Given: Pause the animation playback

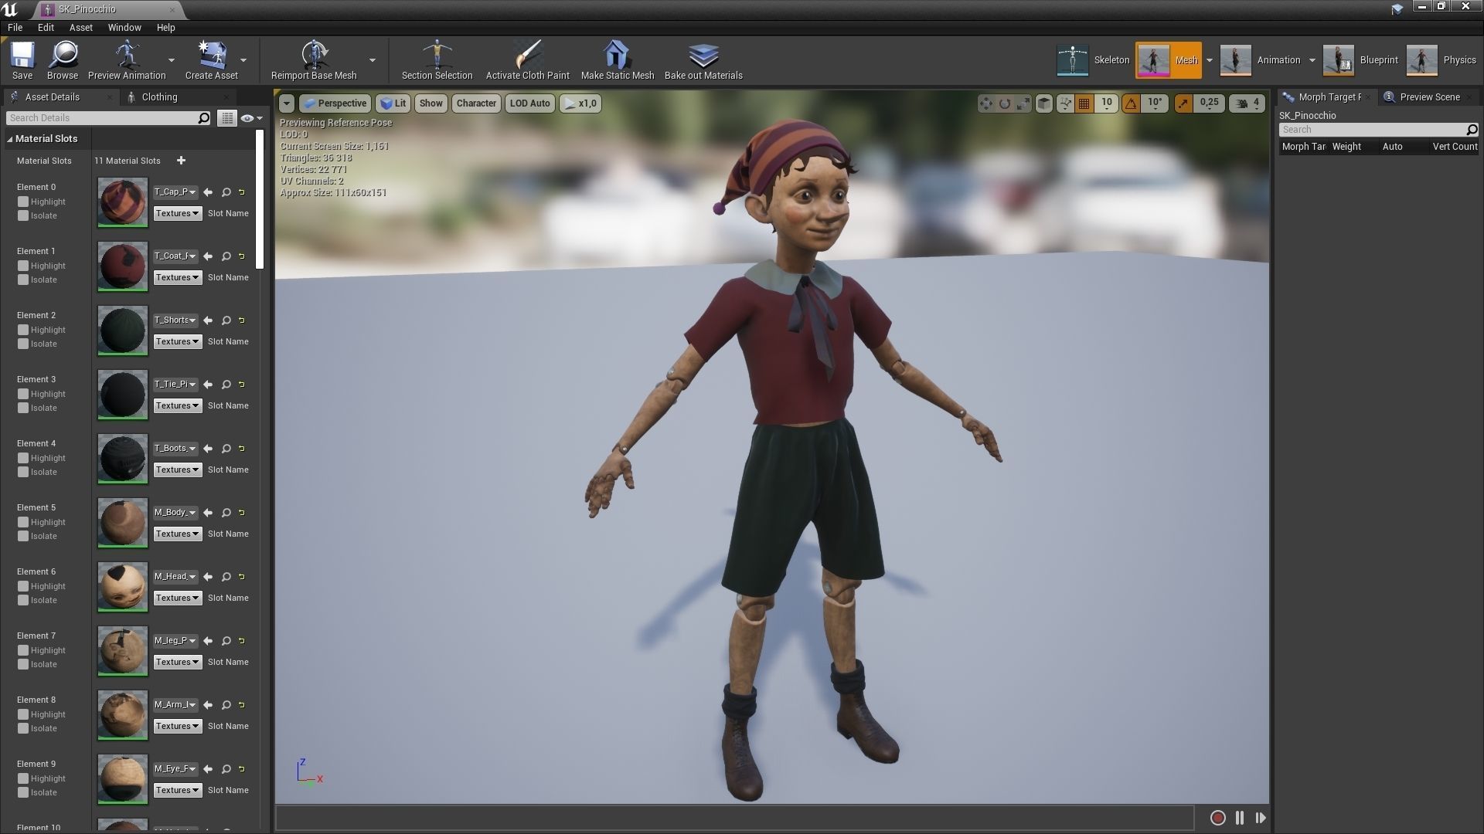Looking at the screenshot, I should pos(1240,818).
